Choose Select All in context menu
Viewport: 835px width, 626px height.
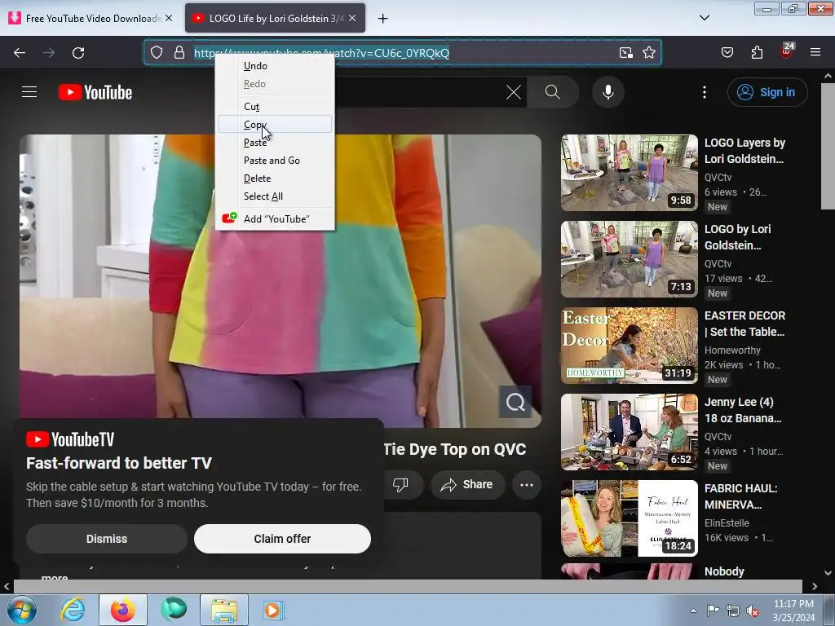tap(275, 196)
